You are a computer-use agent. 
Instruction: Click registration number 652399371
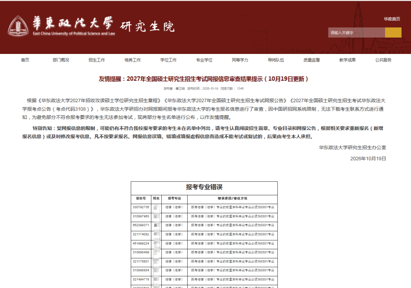141,225
